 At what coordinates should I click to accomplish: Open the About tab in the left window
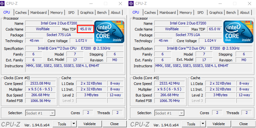(116, 13)
